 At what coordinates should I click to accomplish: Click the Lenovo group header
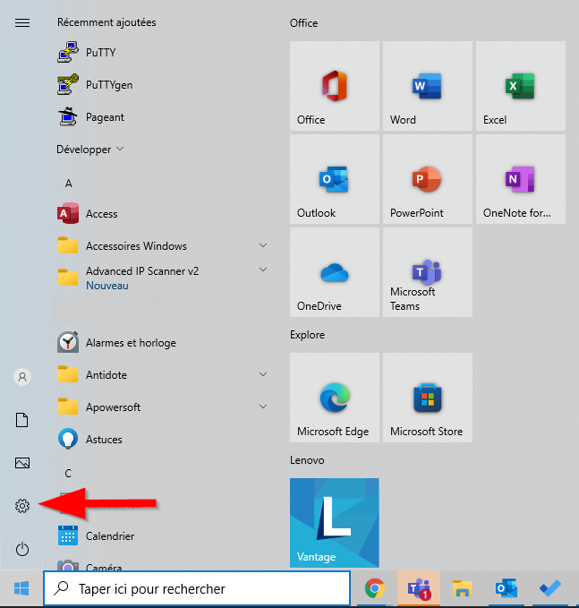pos(307,460)
